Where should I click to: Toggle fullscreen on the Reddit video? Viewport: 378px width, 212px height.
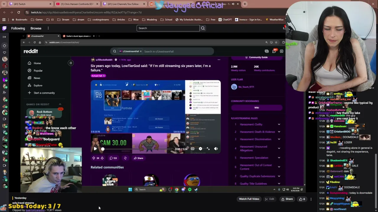(x=208, y=149)
